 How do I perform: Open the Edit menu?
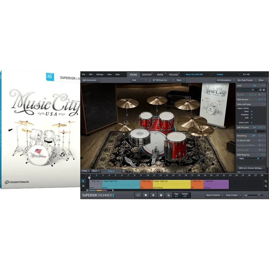[91, 74]
